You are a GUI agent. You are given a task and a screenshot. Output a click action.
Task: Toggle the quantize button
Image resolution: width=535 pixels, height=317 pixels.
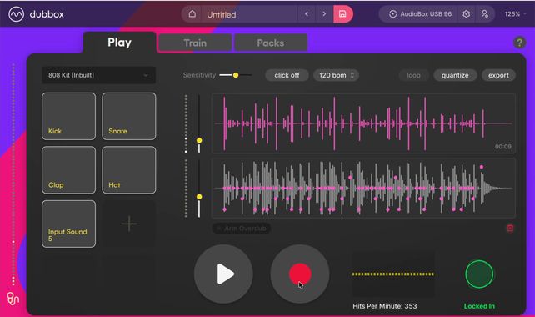point(455,75)
